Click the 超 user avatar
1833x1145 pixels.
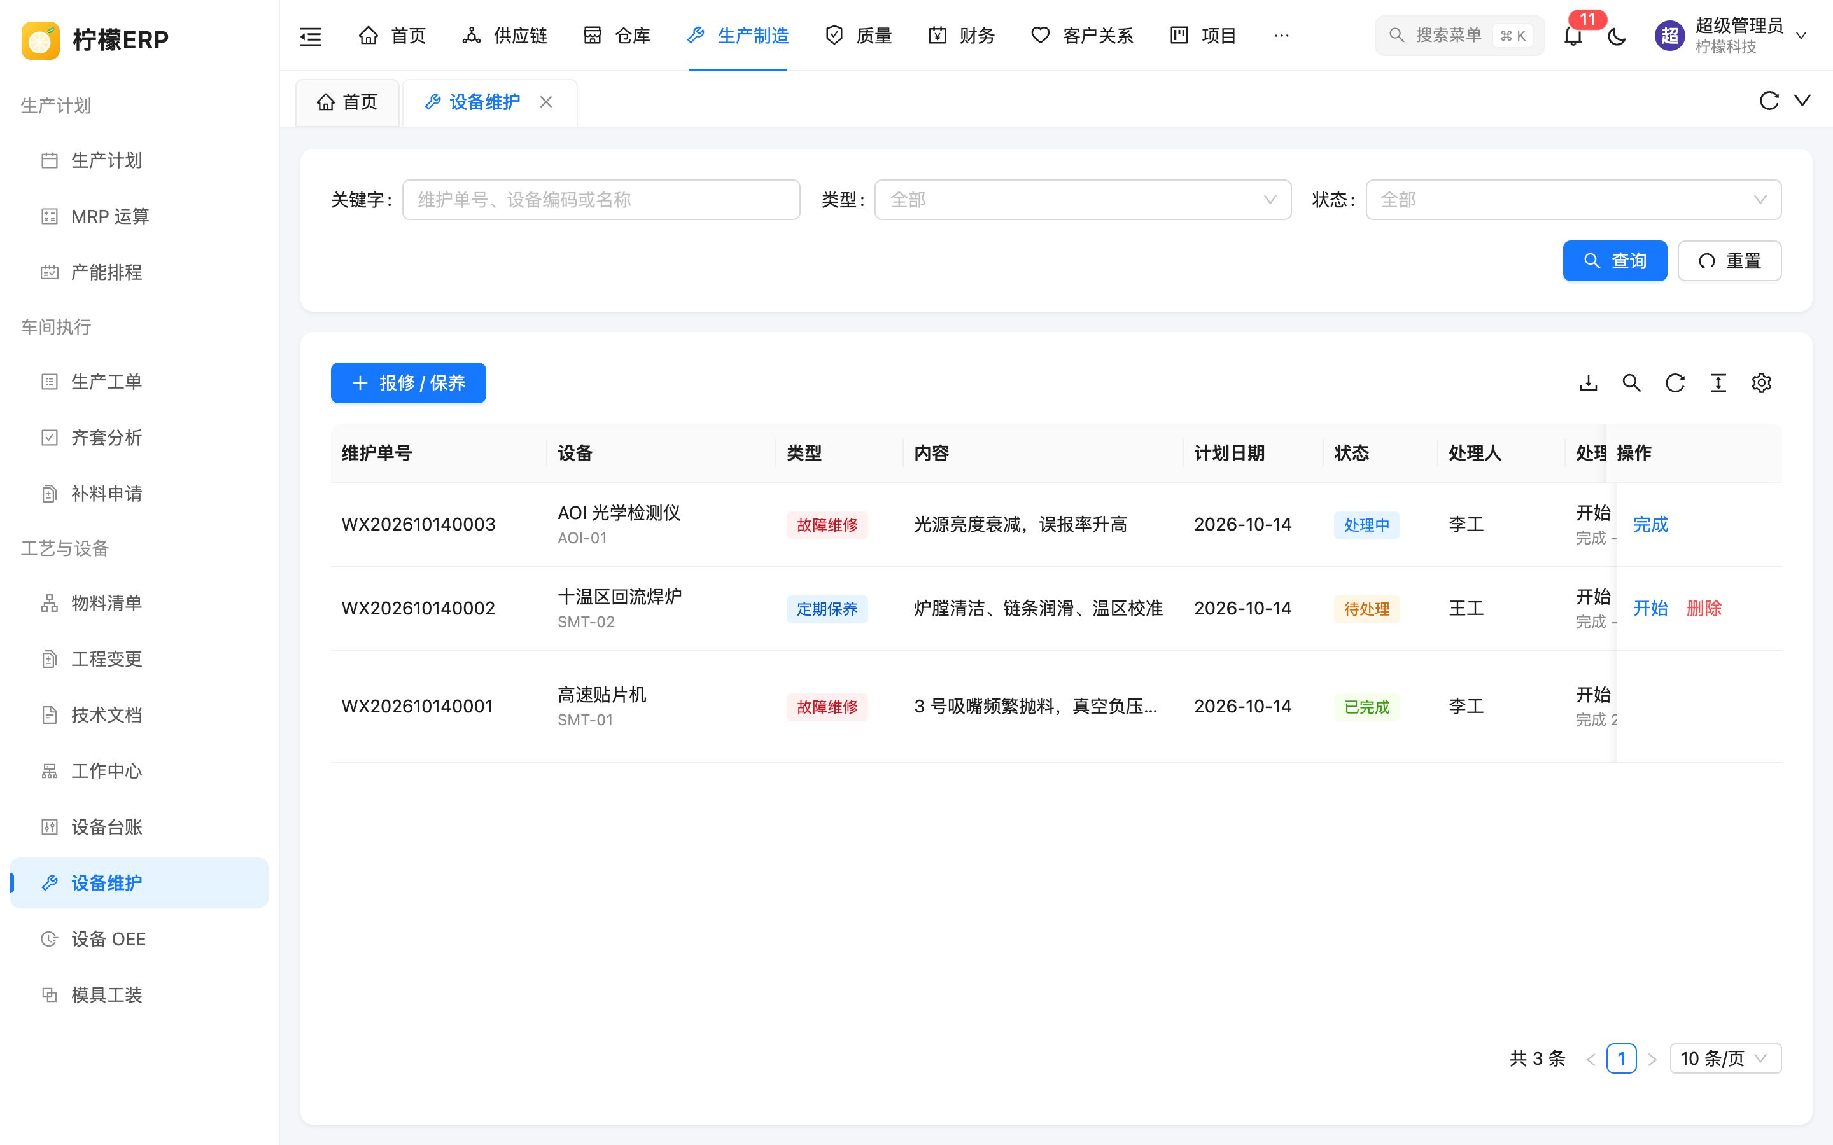(1669, 36)
